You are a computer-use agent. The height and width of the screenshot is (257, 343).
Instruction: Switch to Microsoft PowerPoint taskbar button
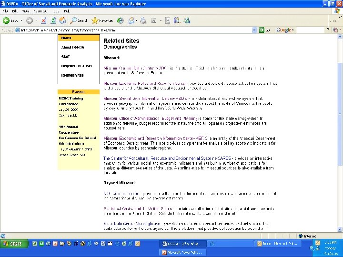pos(183,252)
